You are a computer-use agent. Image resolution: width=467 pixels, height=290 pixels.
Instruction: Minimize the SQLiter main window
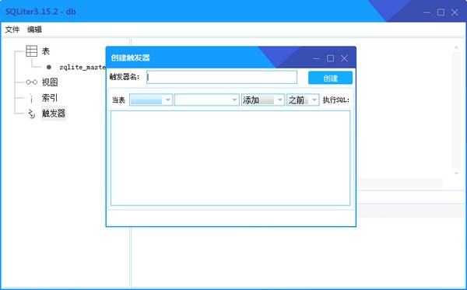click(x=427, y=12)
